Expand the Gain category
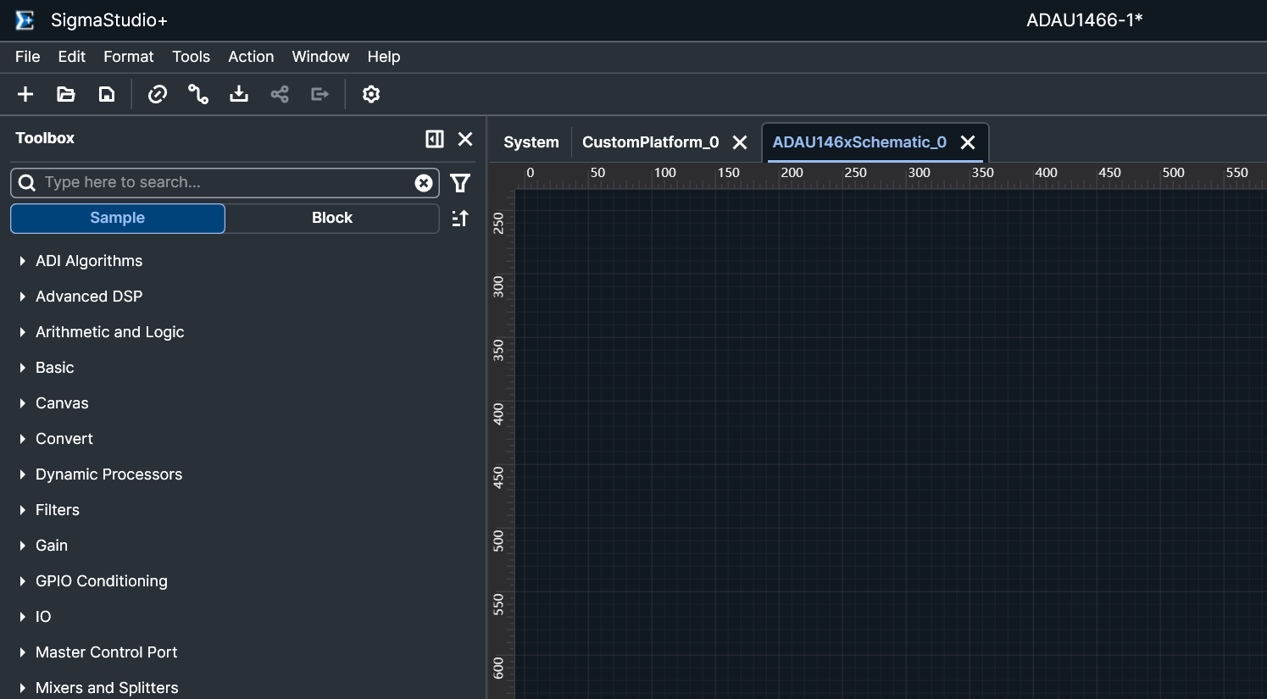1267x699 pixels. pos(23,546)
